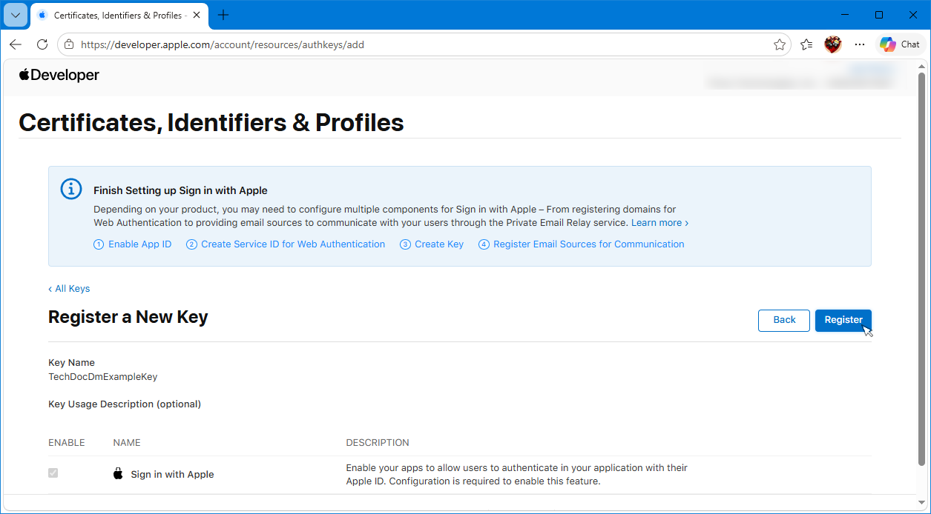Close the Certificates browser tab

coord(196,16)
